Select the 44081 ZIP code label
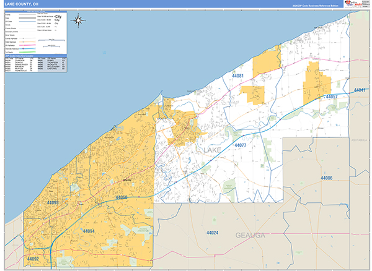 click(x=237, y=75)
